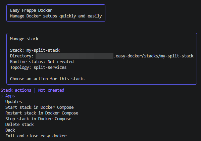Click the 'Easy Frappe Docker' title
Image resolution: width=201 pixels, height=141 pixels.
click(x=31, y=10)
